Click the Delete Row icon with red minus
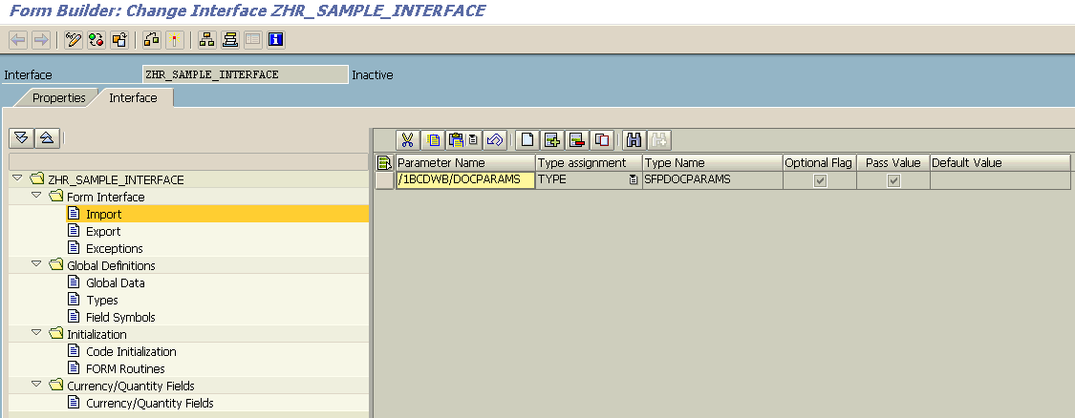The height and width of the screenshot is (418, 1075). [576, 140]
